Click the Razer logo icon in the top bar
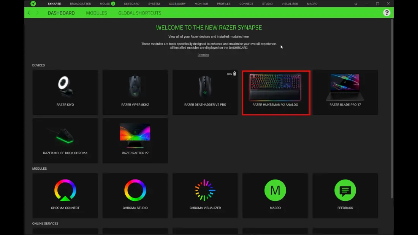Viewport: 418px width, 235px height. pyautogui.click(x=33, y=3)
